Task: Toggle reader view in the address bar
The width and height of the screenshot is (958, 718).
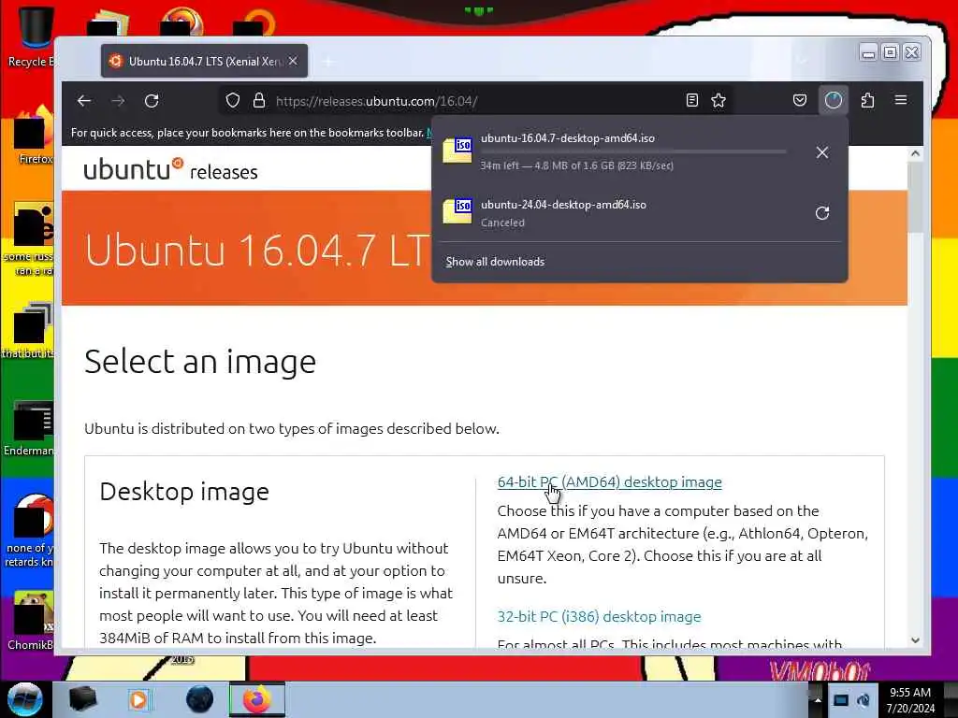Action: (691, 101)
